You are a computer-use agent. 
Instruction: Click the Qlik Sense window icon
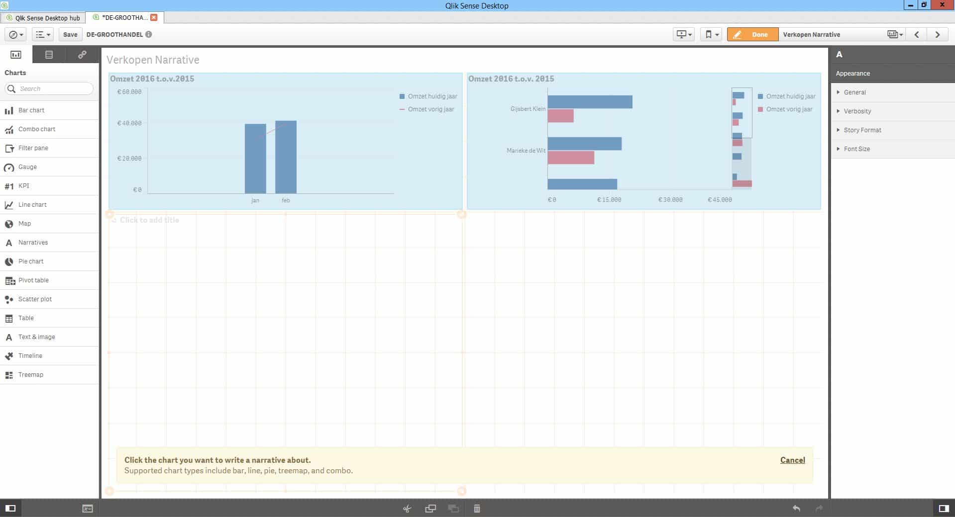4,5
